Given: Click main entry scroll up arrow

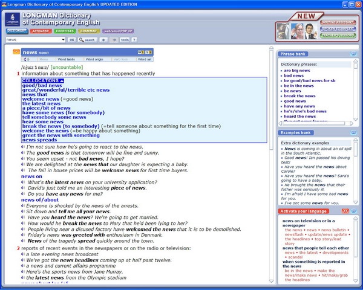Looking at the screenshot, I should [x=271, y=48].
